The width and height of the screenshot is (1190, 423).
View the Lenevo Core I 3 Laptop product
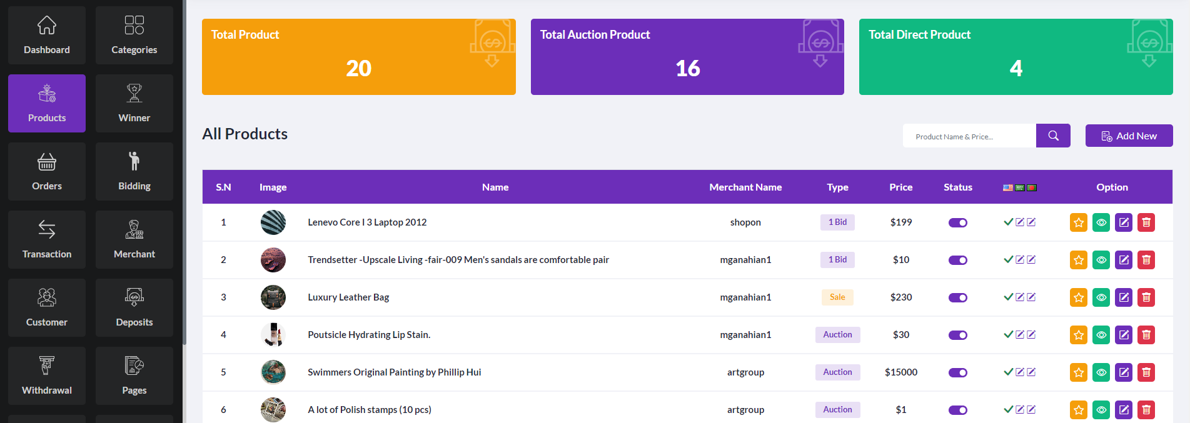tap(1101, 222)
